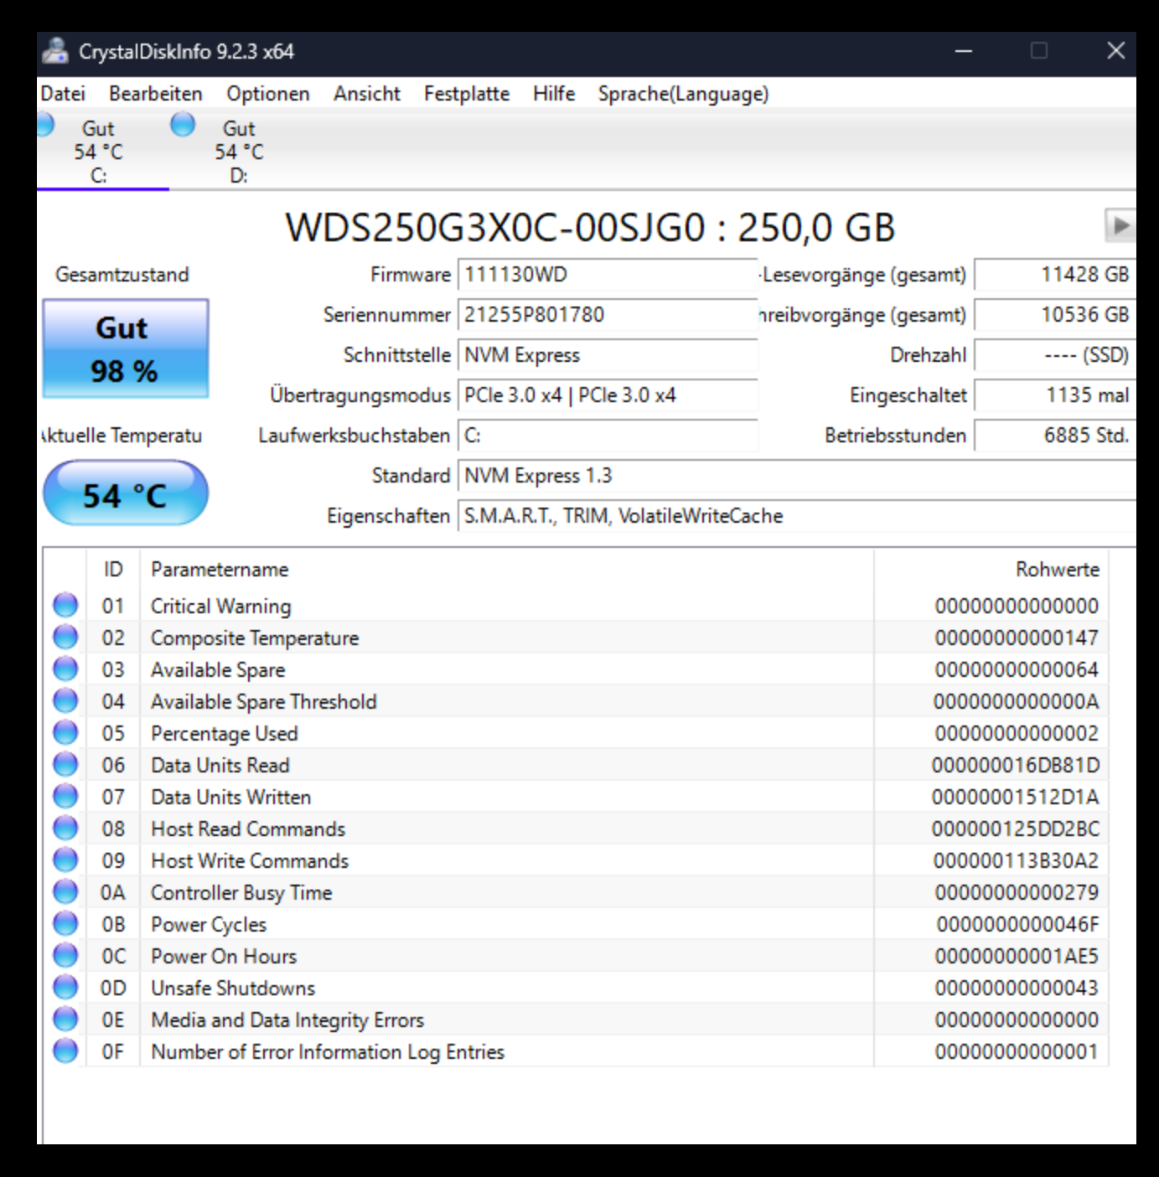This screenshot has width=1159, height=1177.
Task: Click the status orb for Data Units Read
Action: 65,765
